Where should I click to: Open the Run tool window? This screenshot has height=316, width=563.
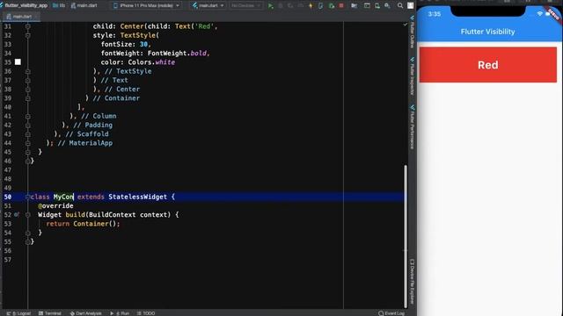click(x=120, y=313)
